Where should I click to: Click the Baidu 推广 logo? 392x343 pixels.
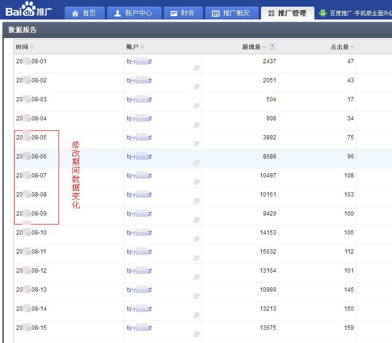pyautogui.click(x=29, y=10)
